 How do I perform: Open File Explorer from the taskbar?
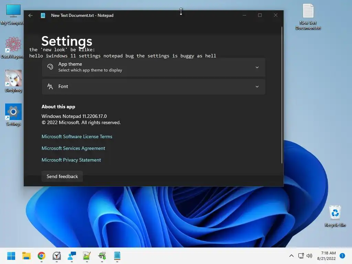(x=26, y=256)
